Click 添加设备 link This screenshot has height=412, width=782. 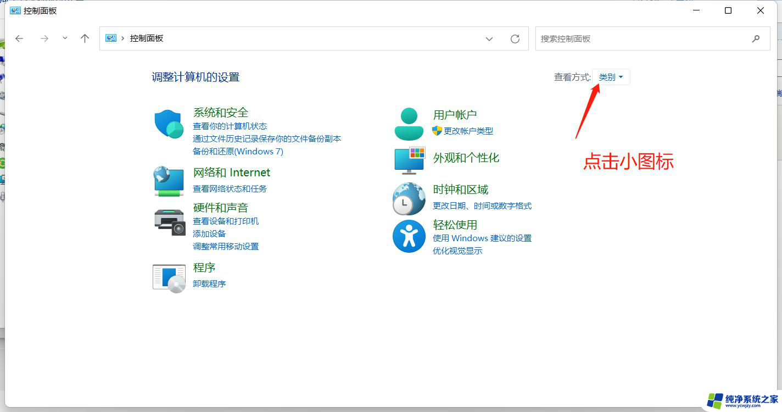tap(209, 233)
